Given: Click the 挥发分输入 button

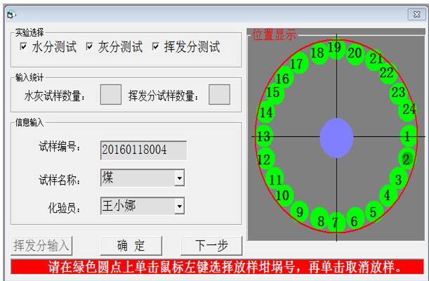Looking at the screenshot, I should tap(41, 245).
